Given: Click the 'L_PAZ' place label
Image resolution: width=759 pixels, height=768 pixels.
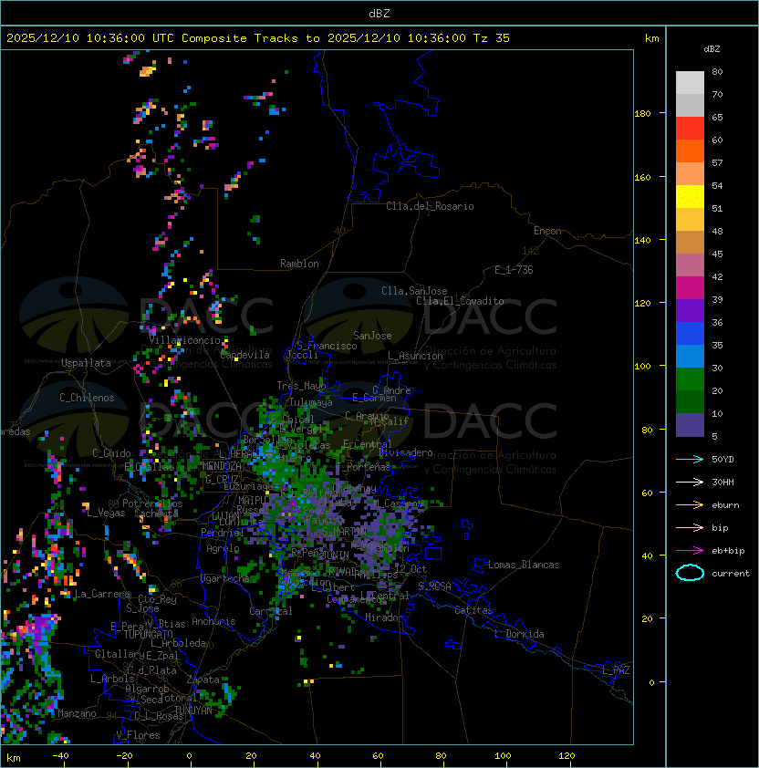Looking at the screenshot, I should point(616,670).
